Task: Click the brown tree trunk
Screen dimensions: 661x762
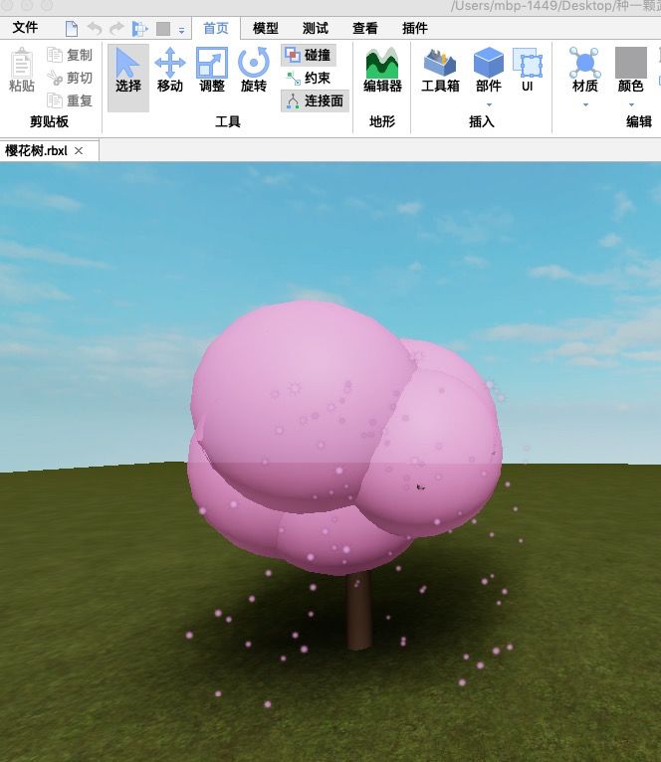Action: tap(359, 611)
